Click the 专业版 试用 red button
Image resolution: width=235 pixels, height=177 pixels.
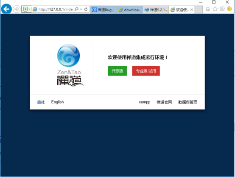coord(146,71)
